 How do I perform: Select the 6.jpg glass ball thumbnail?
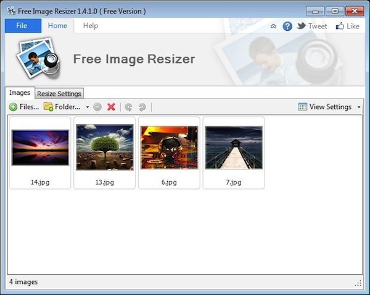coord(169,148)
